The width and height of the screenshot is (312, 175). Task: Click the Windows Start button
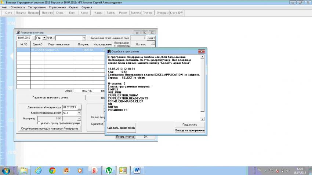tap(7, 170)
